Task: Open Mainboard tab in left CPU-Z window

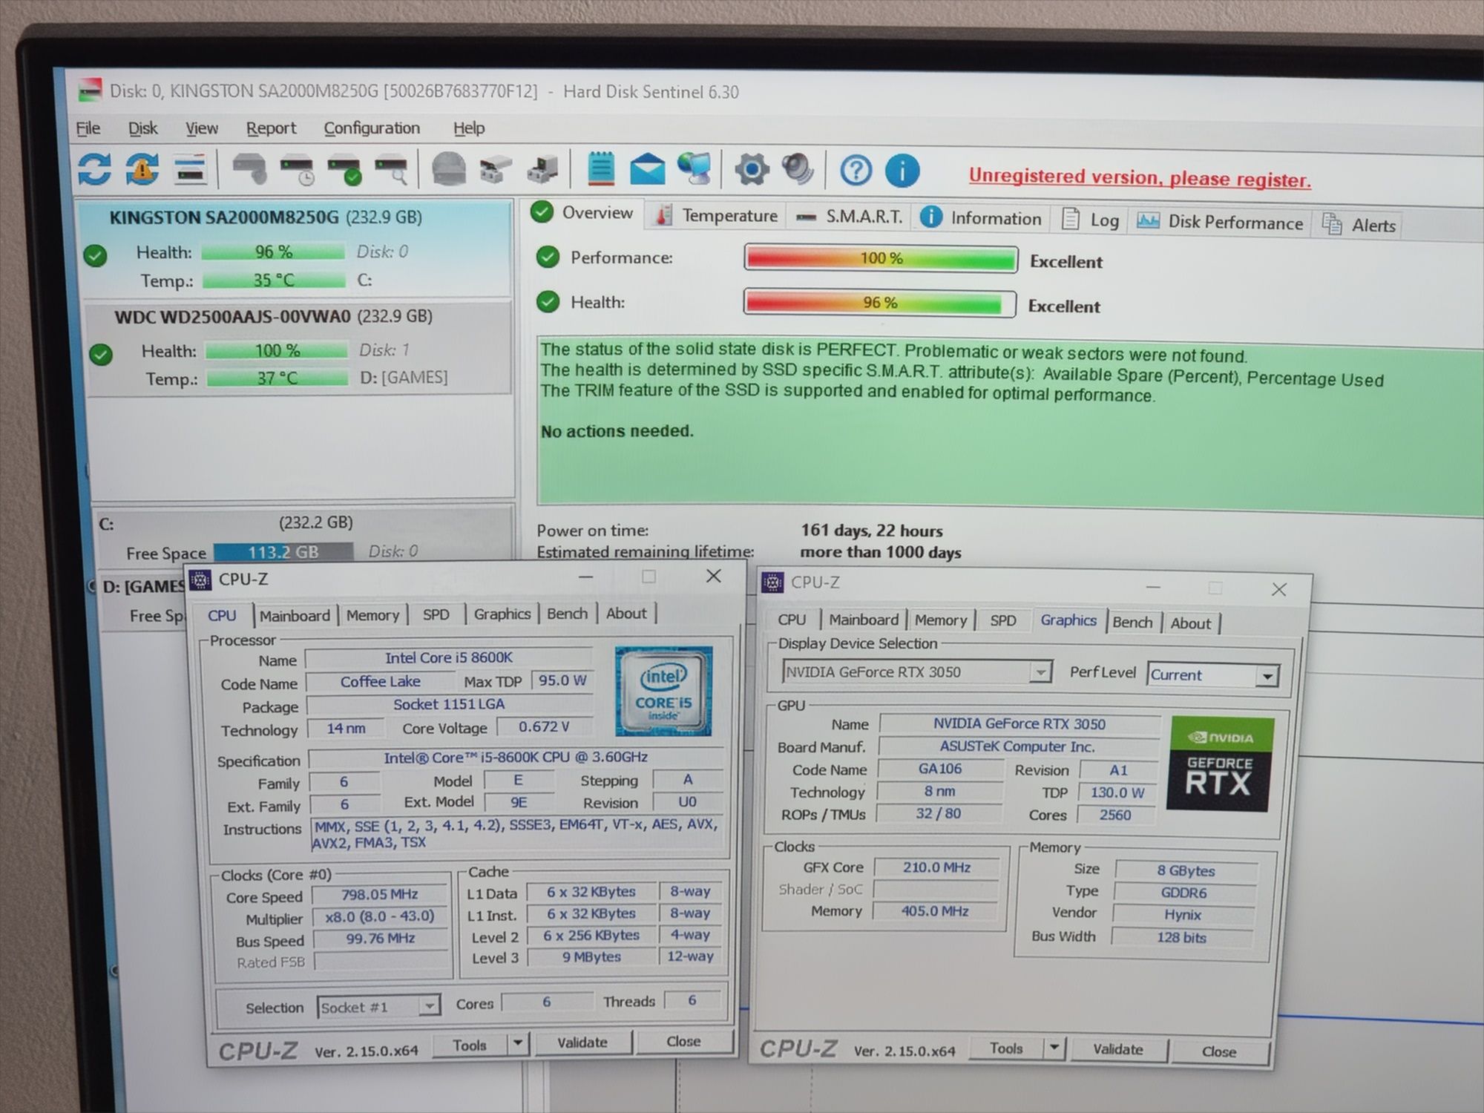Action: [x=295, y=616]
